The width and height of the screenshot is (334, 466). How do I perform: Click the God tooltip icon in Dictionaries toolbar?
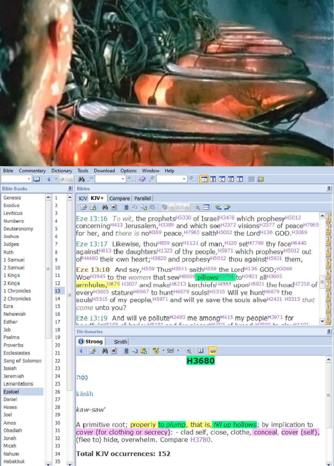170,351
